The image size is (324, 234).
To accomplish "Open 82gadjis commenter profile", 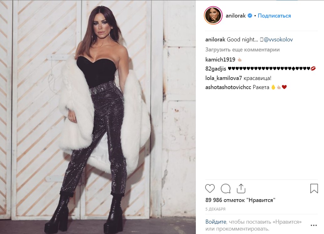I will coord(216,69).
